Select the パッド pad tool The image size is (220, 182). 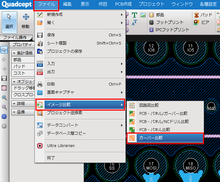coord(203,15)
